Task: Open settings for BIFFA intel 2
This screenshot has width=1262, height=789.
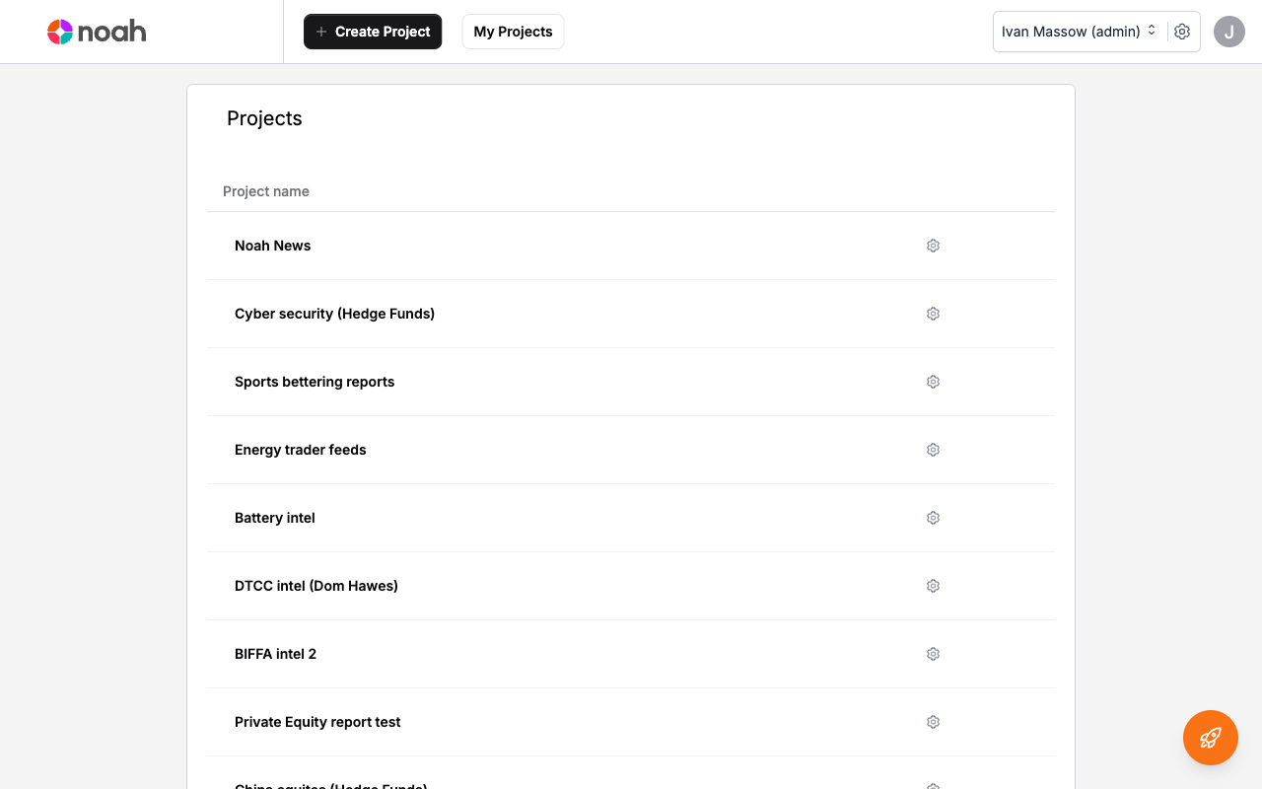Action: point(933,653)
